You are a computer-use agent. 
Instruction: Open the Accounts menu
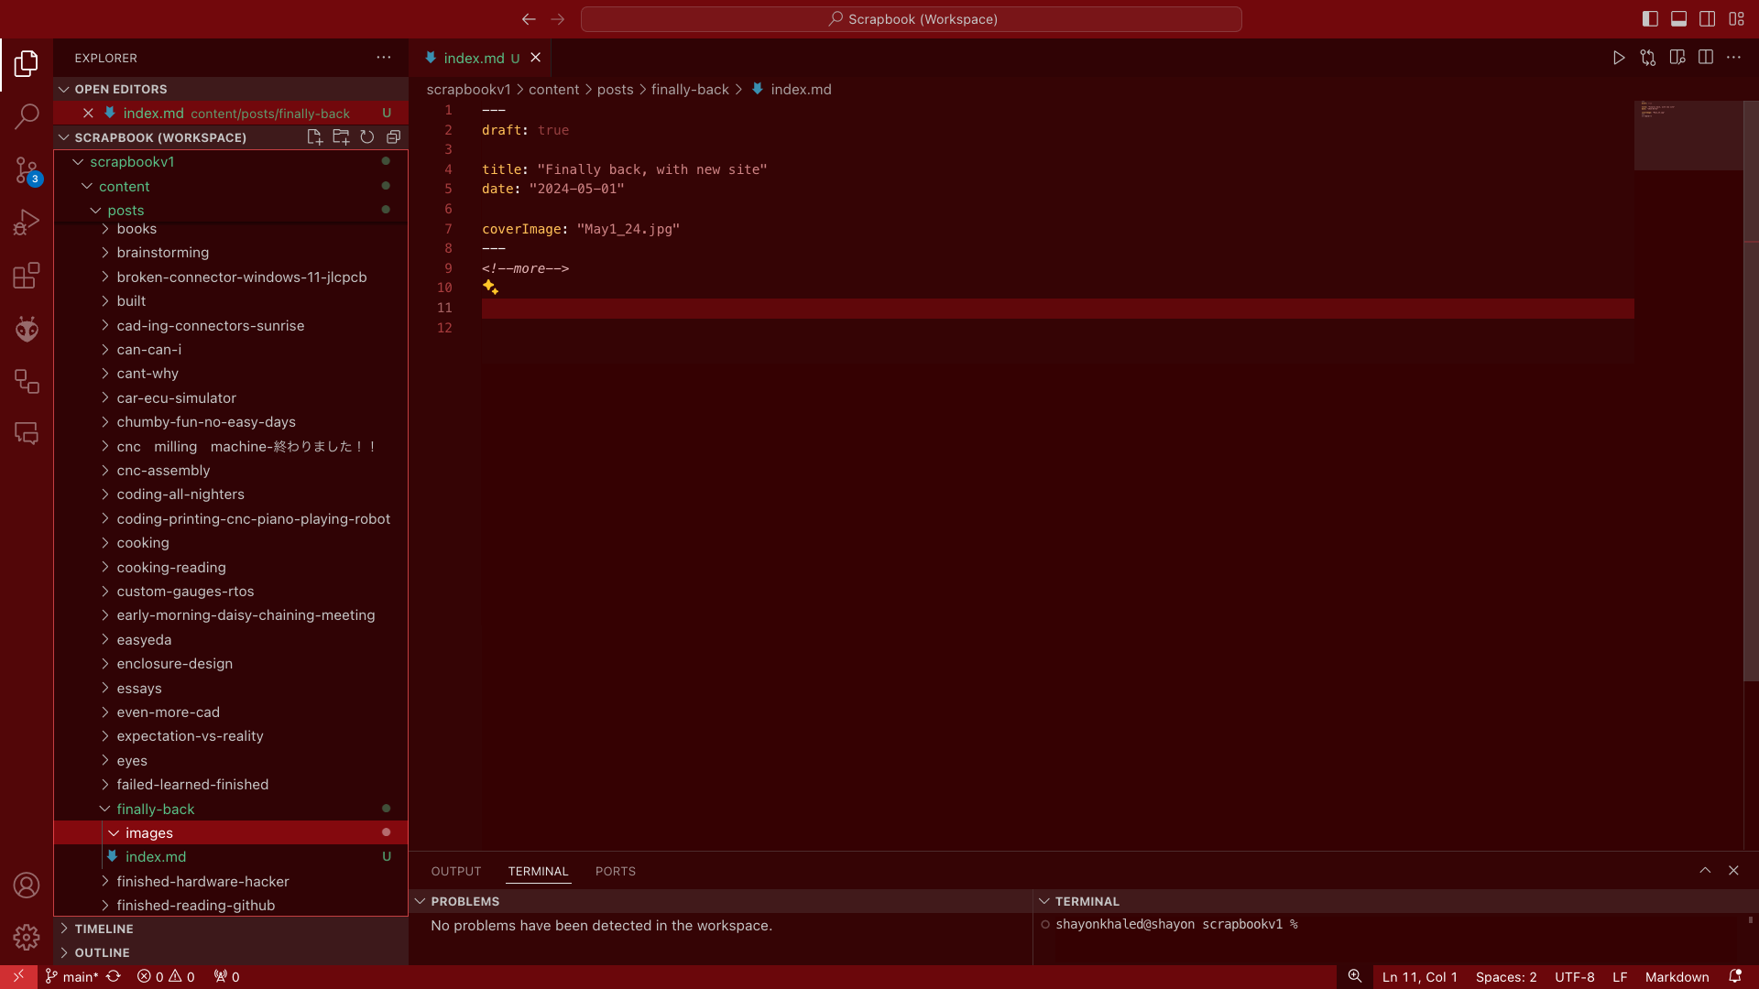pos(27,886)
